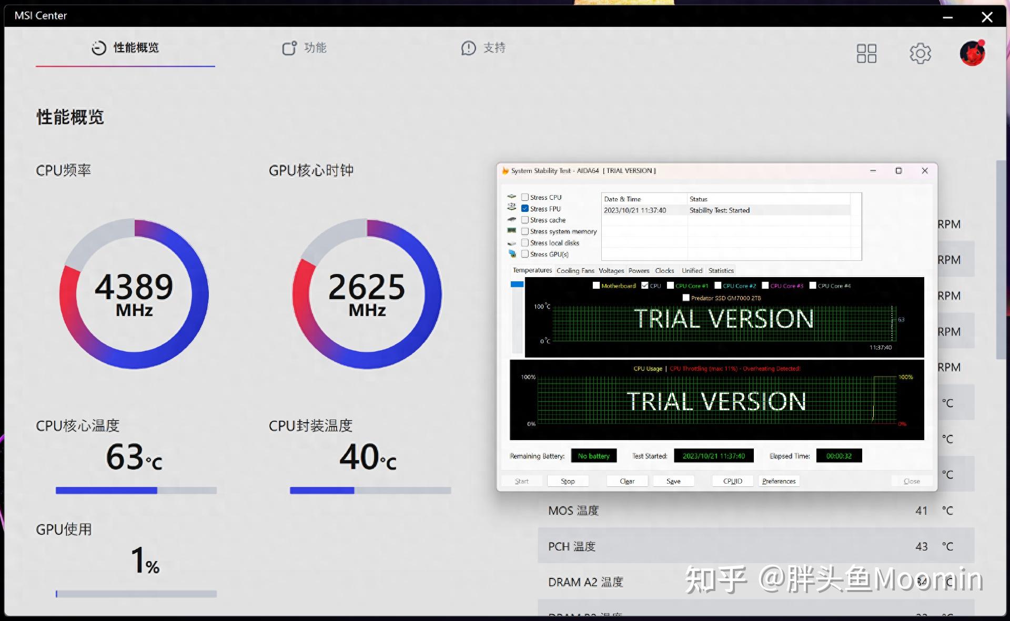
Task: Click the 性能概览 gauge icon
Action: point(99,48)
